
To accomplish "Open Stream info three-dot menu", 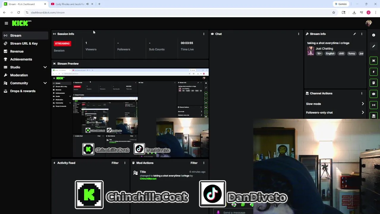I will [362, 34].
